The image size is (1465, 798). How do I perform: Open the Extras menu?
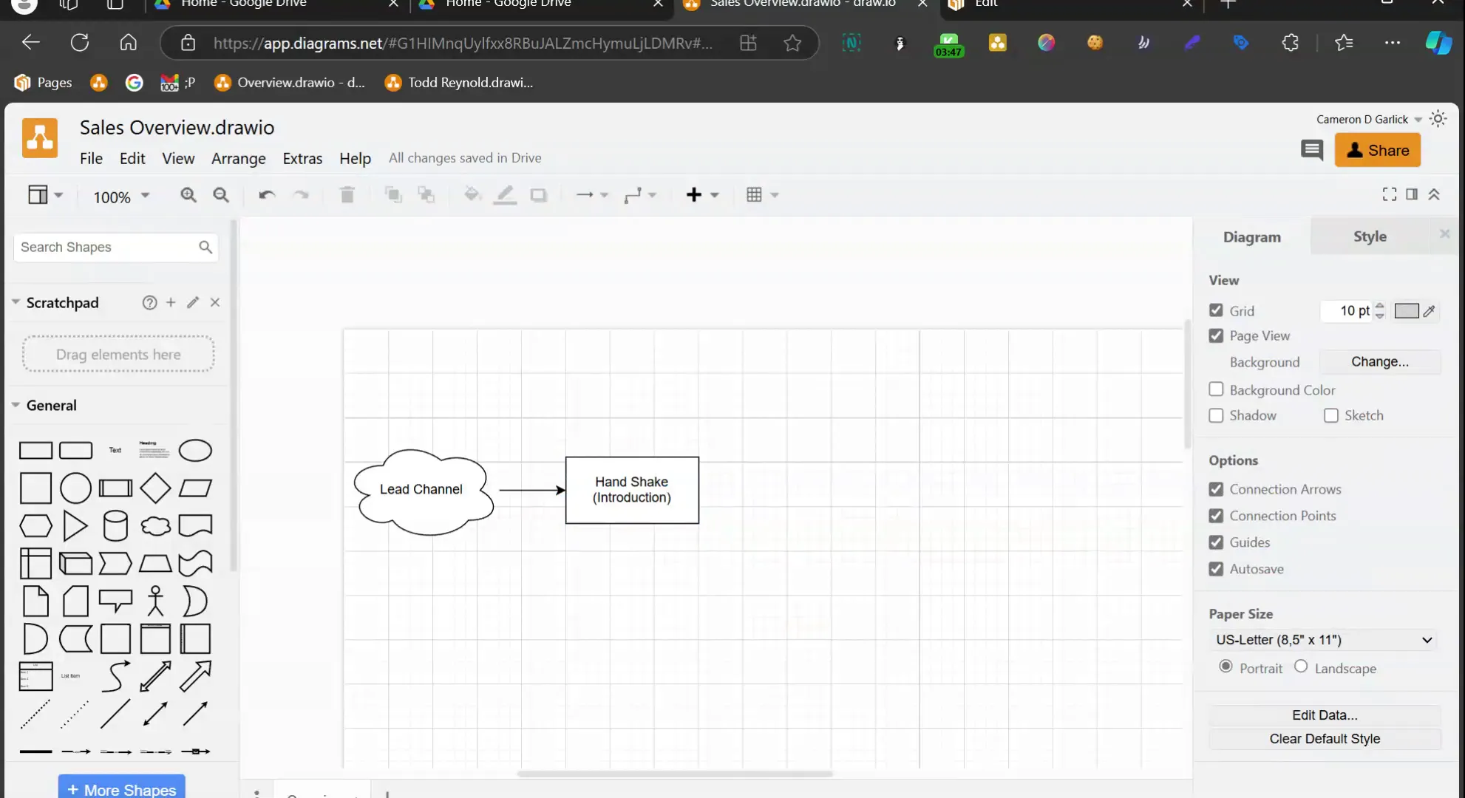coord(302,158)
